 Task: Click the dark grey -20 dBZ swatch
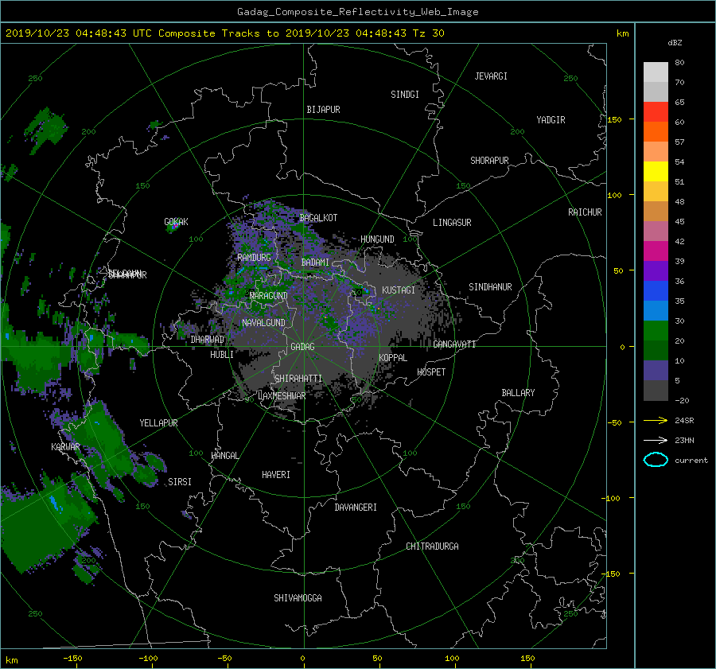(656, 391)
